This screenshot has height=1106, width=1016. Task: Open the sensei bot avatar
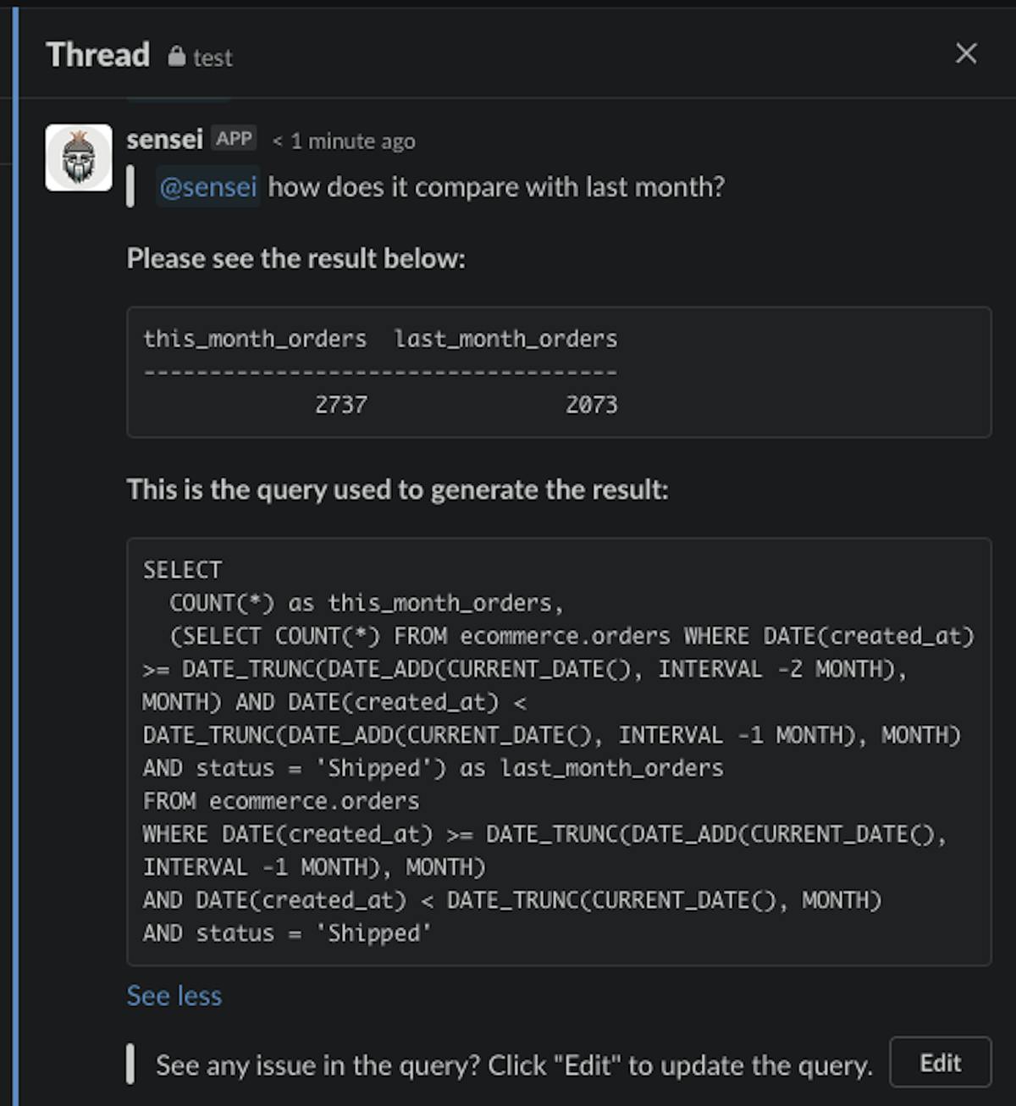click(79, 158)
